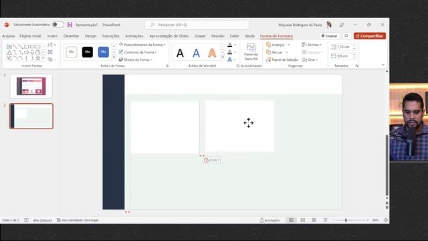
Task: Select the star shape in gallery
Action: click(x=38, y=58)
